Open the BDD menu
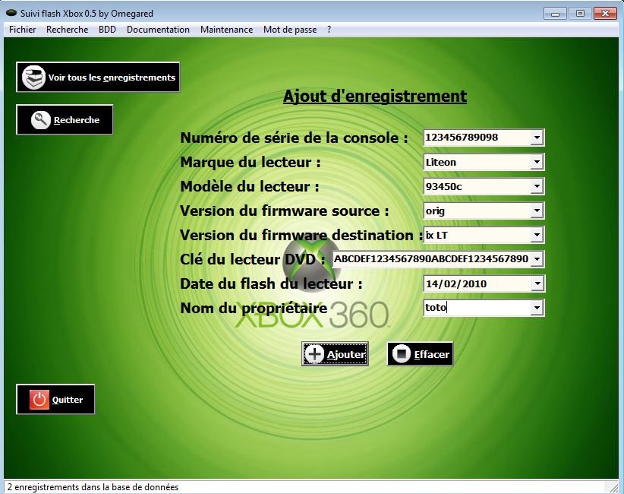This screenshot has width=624, height=494. [108, 30]
